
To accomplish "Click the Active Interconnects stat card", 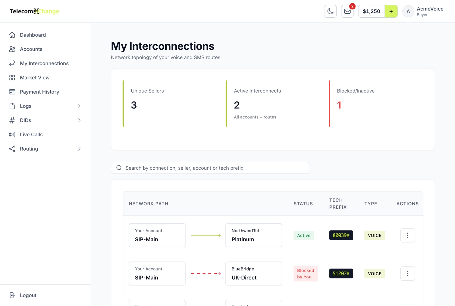I will [x=273, y=103].
